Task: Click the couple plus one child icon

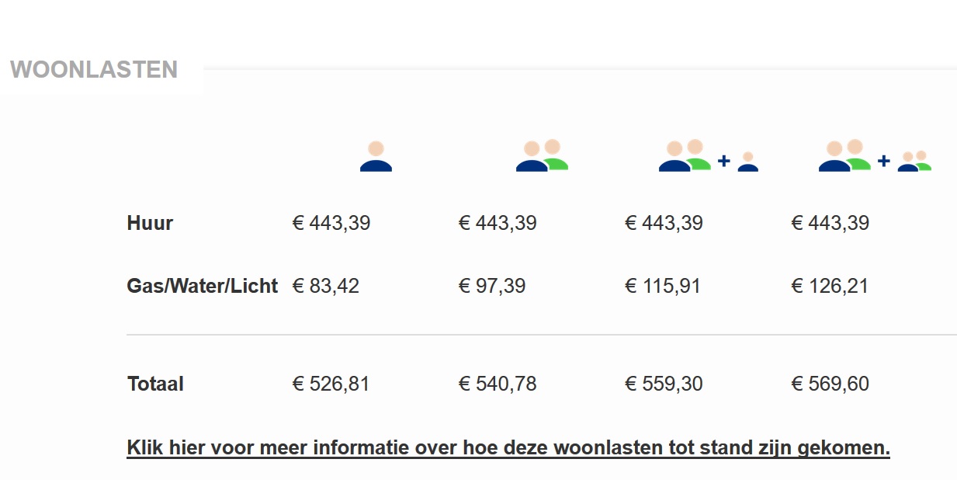Action: pyautogui.click(x=708, y=155)
